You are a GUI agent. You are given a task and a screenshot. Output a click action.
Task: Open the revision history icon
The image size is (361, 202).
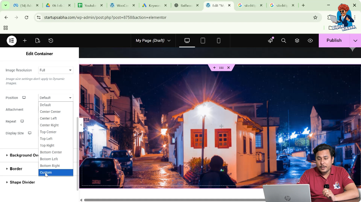(x=51, y=41)
